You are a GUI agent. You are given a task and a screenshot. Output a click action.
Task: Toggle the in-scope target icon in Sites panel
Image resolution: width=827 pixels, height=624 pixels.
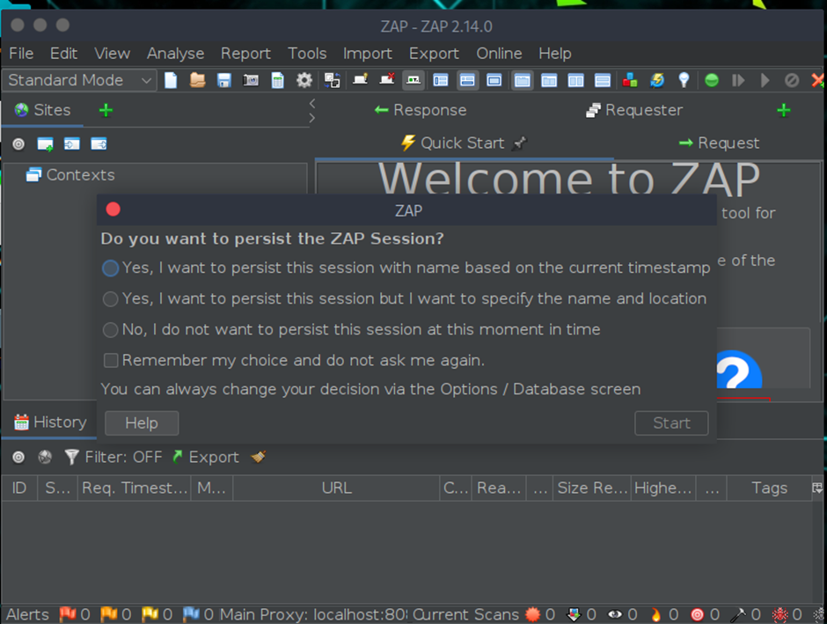pos(18,144)
